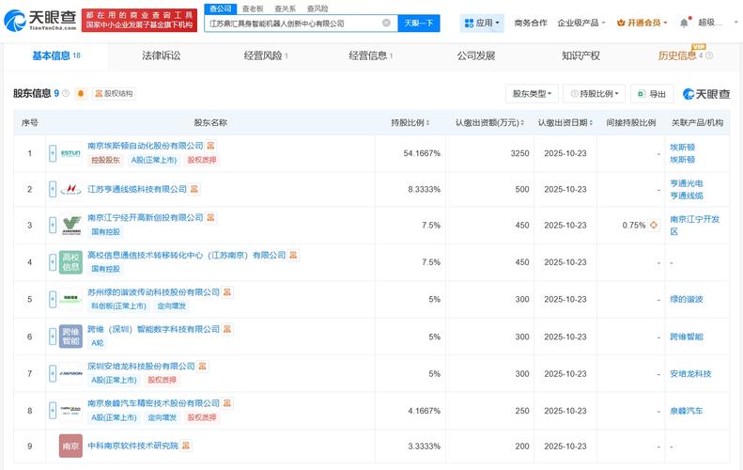
Task: Open the 开通会员 dropdown
Action: (x=642, y=23)
